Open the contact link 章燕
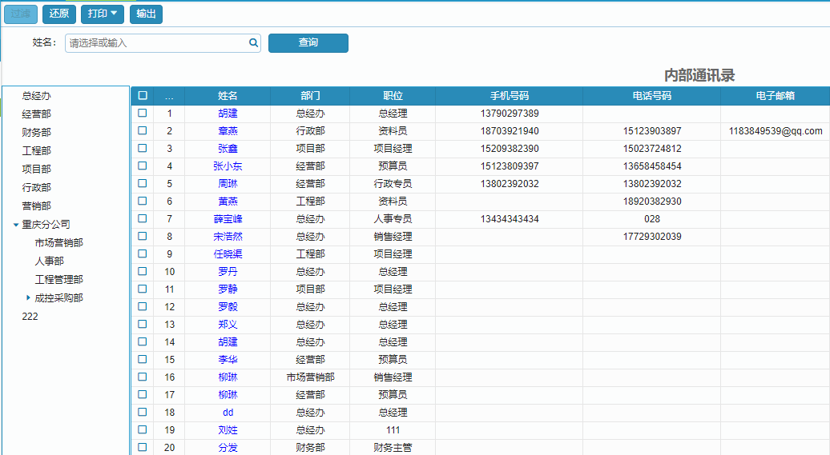The width and height of the screenshot is (830, 455). click(x=228, y=131)
